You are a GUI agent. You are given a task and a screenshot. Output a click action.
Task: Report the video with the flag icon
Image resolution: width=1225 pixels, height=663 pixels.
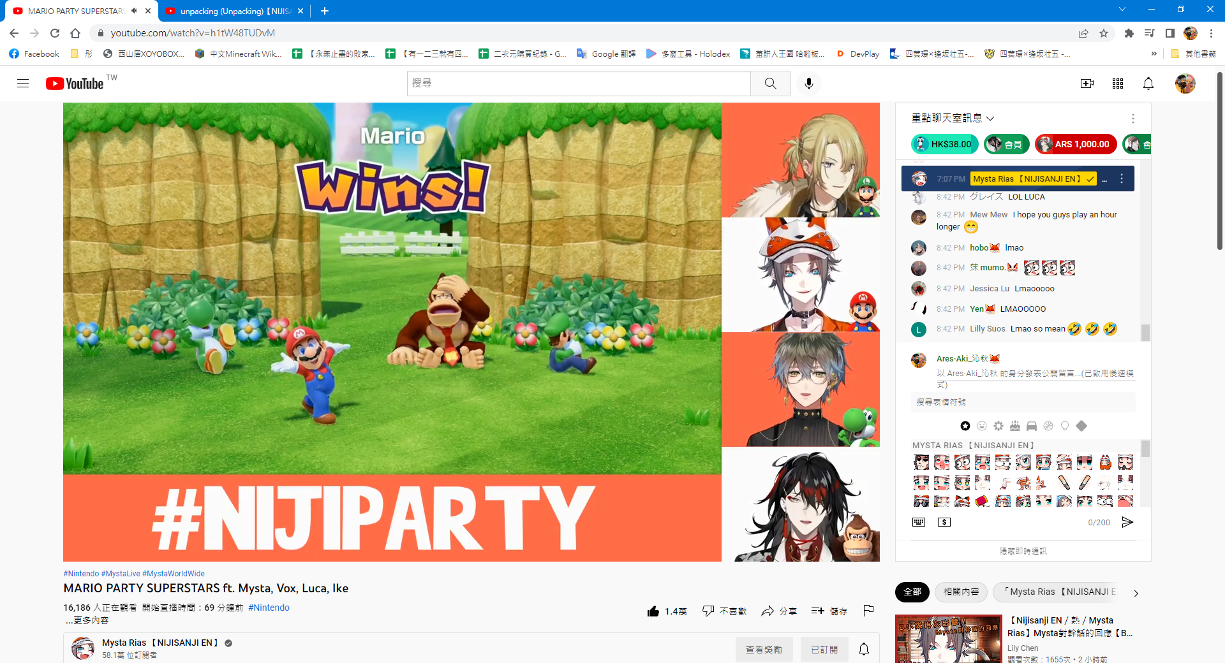(x=868, y=611)
